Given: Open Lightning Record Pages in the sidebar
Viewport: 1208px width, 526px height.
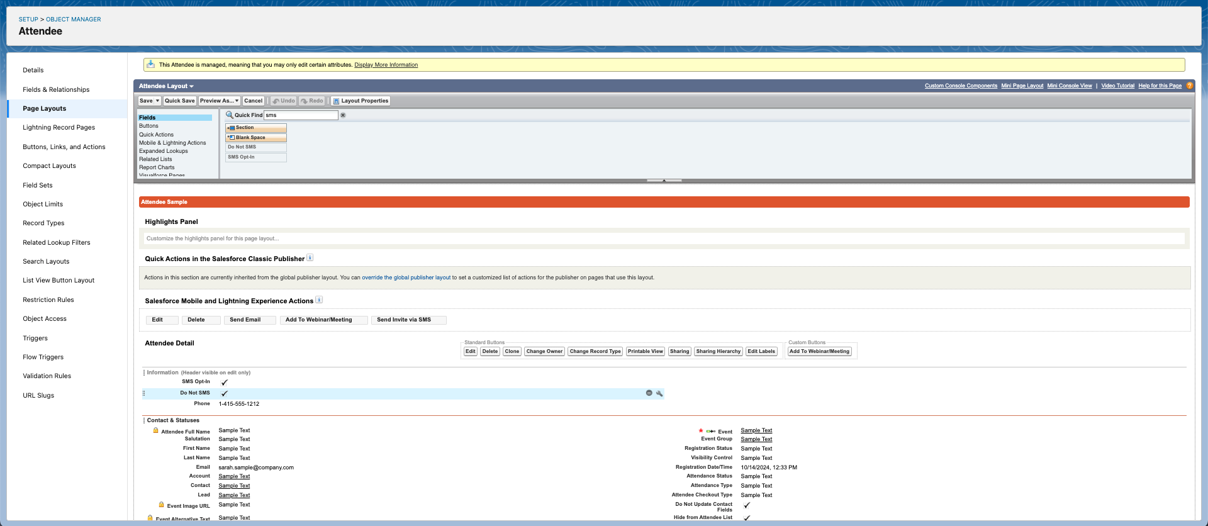Looking at the screenshot, I should click(59, 128).
